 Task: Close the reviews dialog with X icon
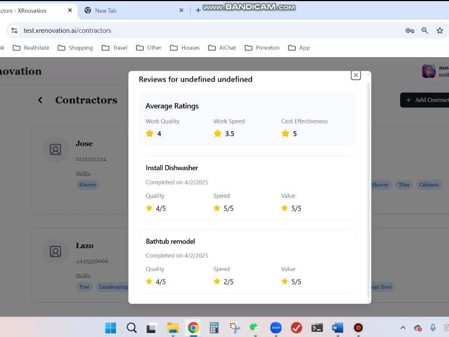pyautogui.click(x=356, y=75)
